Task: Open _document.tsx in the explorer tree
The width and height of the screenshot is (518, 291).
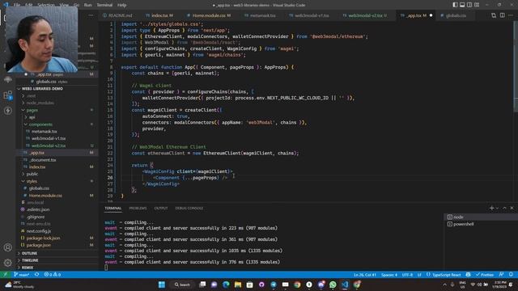Action: tap(57, 160)
